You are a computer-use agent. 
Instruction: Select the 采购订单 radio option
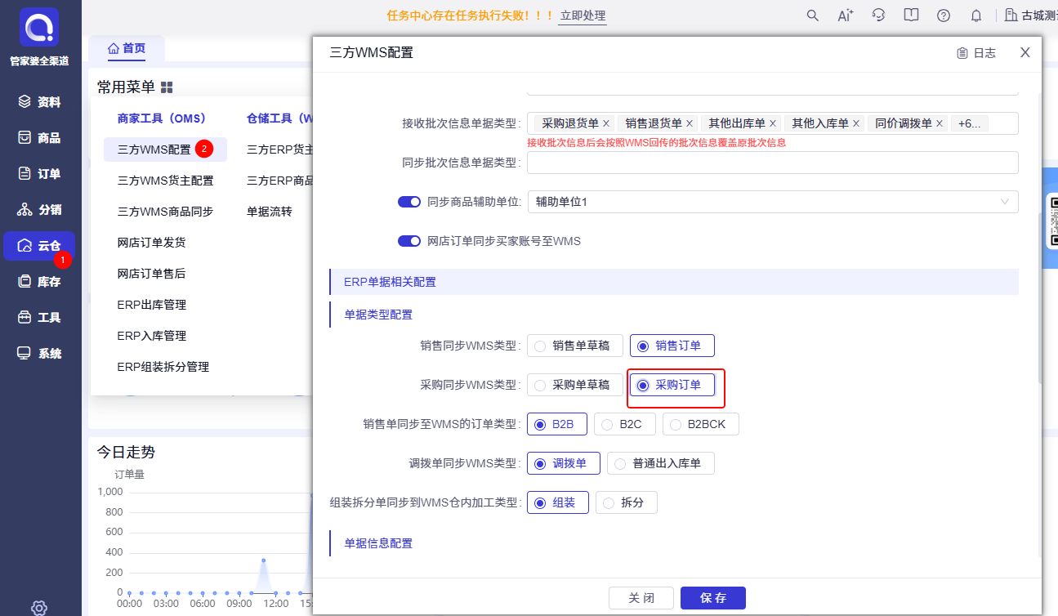tap(672, 385)
